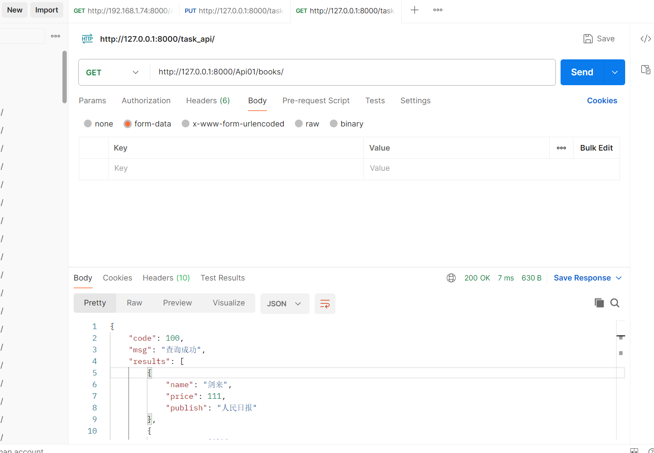
Task: Expand the Send button dropdown arrow
Action: [615, 72]
